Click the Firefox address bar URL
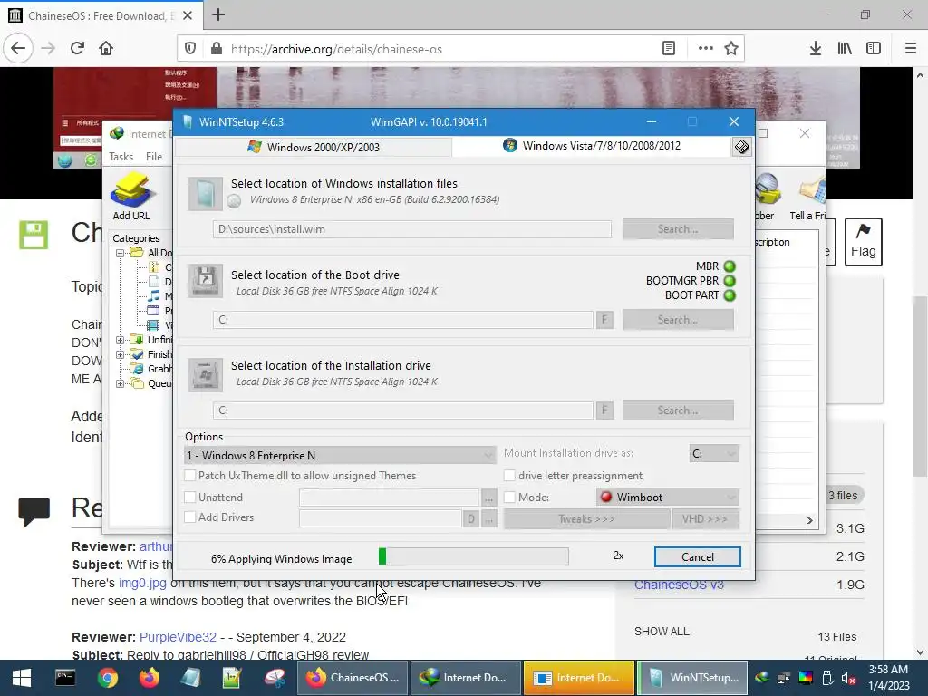 pyautogui.click(x=336, y=49)
